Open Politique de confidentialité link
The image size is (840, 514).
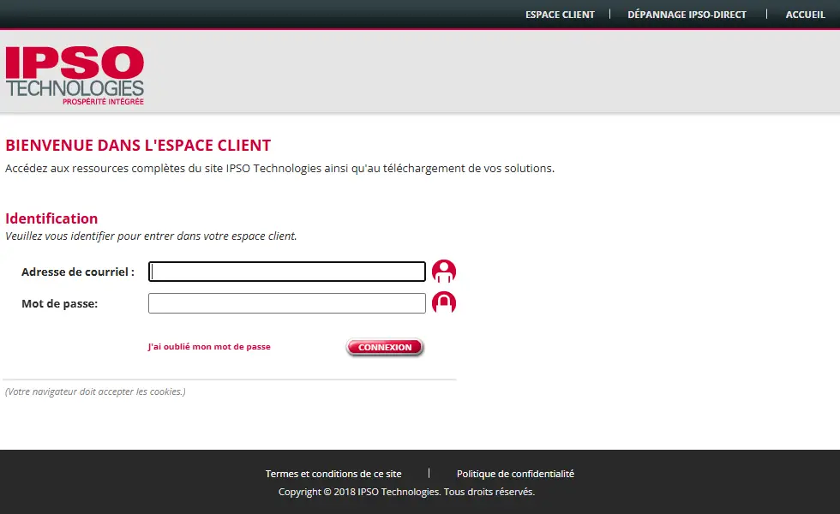point(515,474)
